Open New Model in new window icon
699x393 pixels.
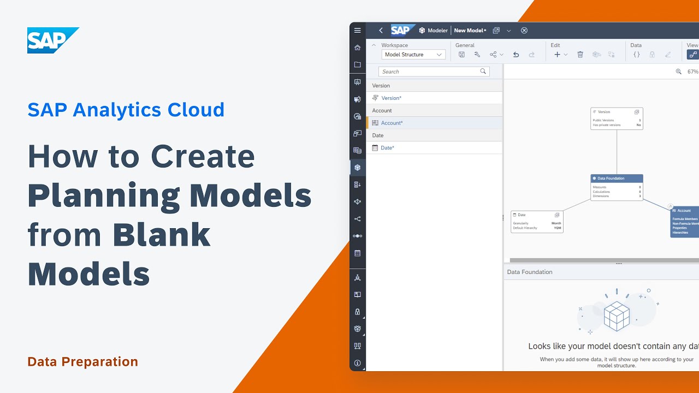[496, 31]
